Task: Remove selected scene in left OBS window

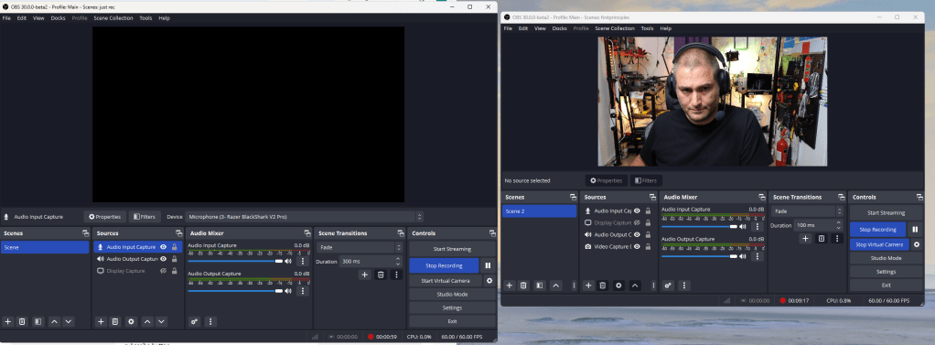Action: pos(22,321)
